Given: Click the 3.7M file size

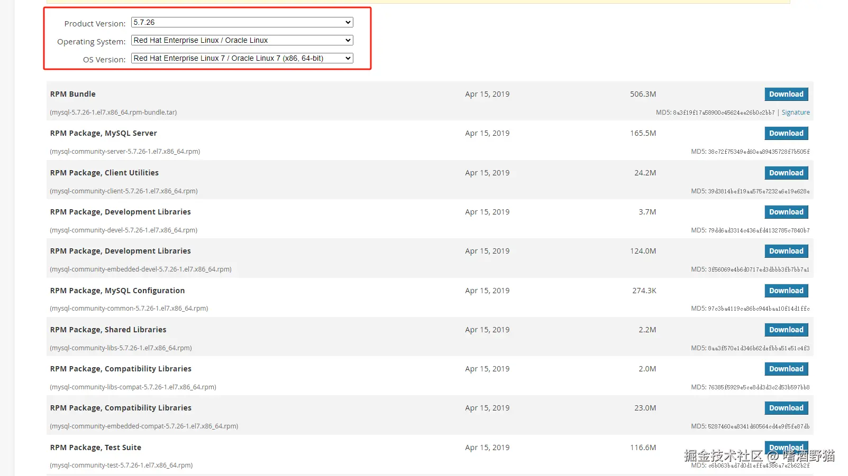Looking at the screenshot, I should tap(648, 212).
